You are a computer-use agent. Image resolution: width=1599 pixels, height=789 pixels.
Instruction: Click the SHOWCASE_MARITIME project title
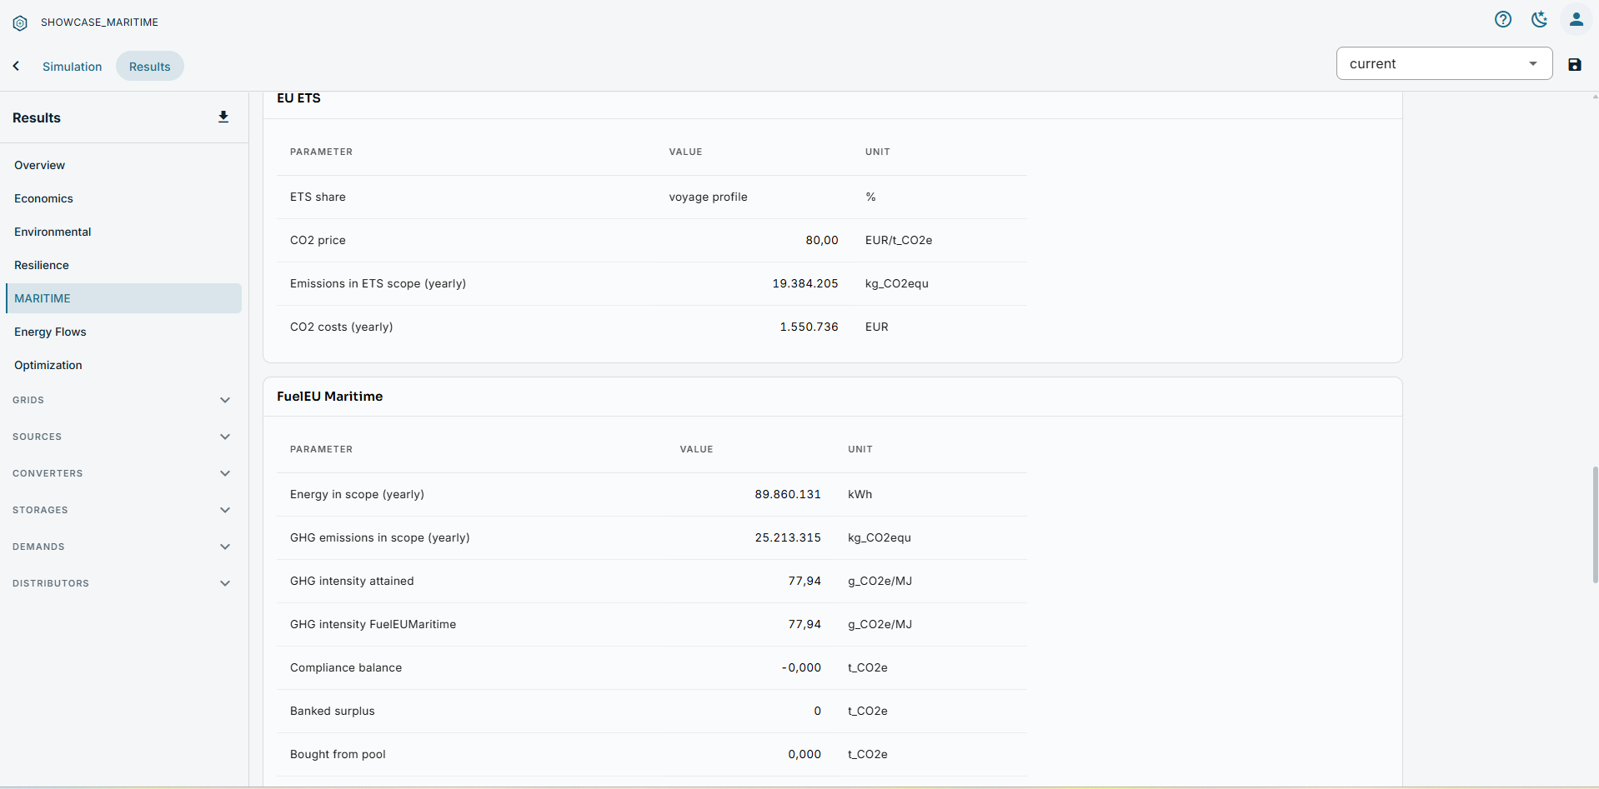[x=99, y=22]
